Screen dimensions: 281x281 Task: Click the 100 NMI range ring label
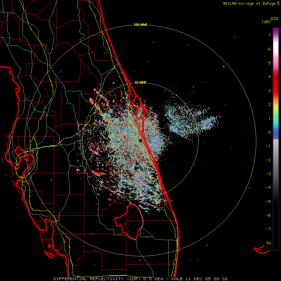click(x=140, y=25)
